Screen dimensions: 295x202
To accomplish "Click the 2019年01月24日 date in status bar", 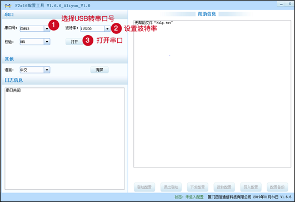I will (x=266, y=197).
